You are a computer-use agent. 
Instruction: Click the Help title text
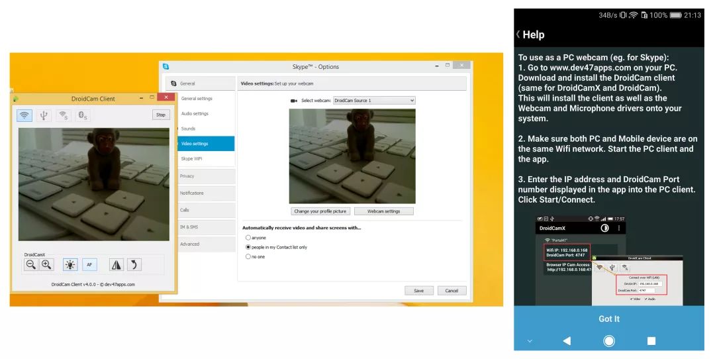point(534,34)
